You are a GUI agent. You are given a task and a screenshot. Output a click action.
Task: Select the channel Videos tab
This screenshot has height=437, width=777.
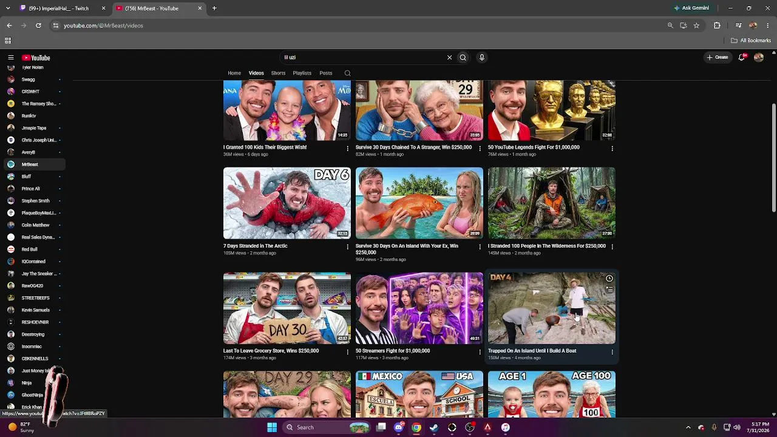pyautogui.click(x=256, y=73)
